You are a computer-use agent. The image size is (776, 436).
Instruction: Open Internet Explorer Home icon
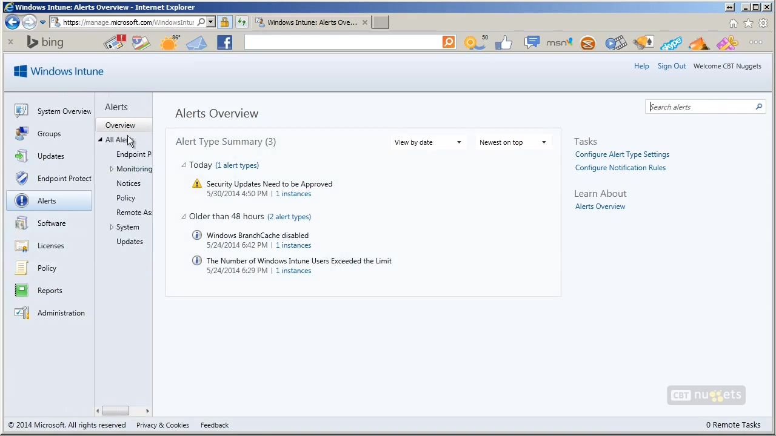pos(734,23)
